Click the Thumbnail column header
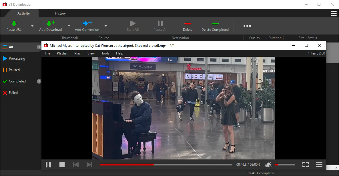 coord(70,38)
